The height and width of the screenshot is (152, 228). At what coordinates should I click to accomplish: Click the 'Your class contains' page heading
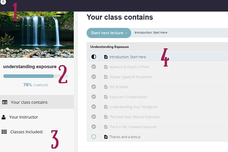[120, 17]
